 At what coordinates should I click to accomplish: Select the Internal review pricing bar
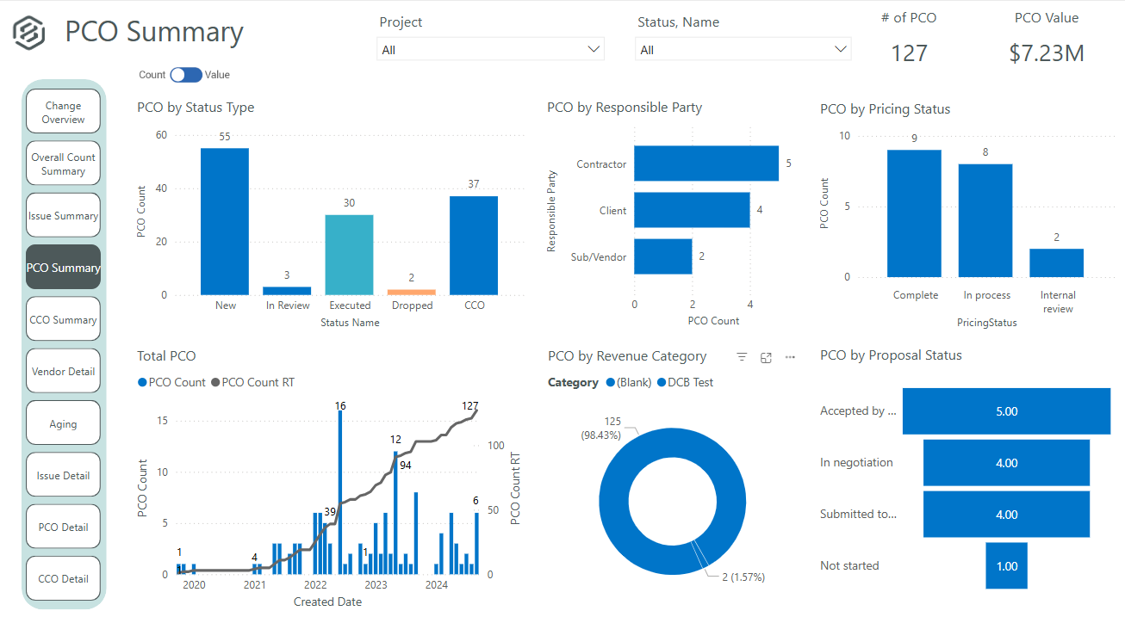pyautogui.click(x=1056, y=262)
